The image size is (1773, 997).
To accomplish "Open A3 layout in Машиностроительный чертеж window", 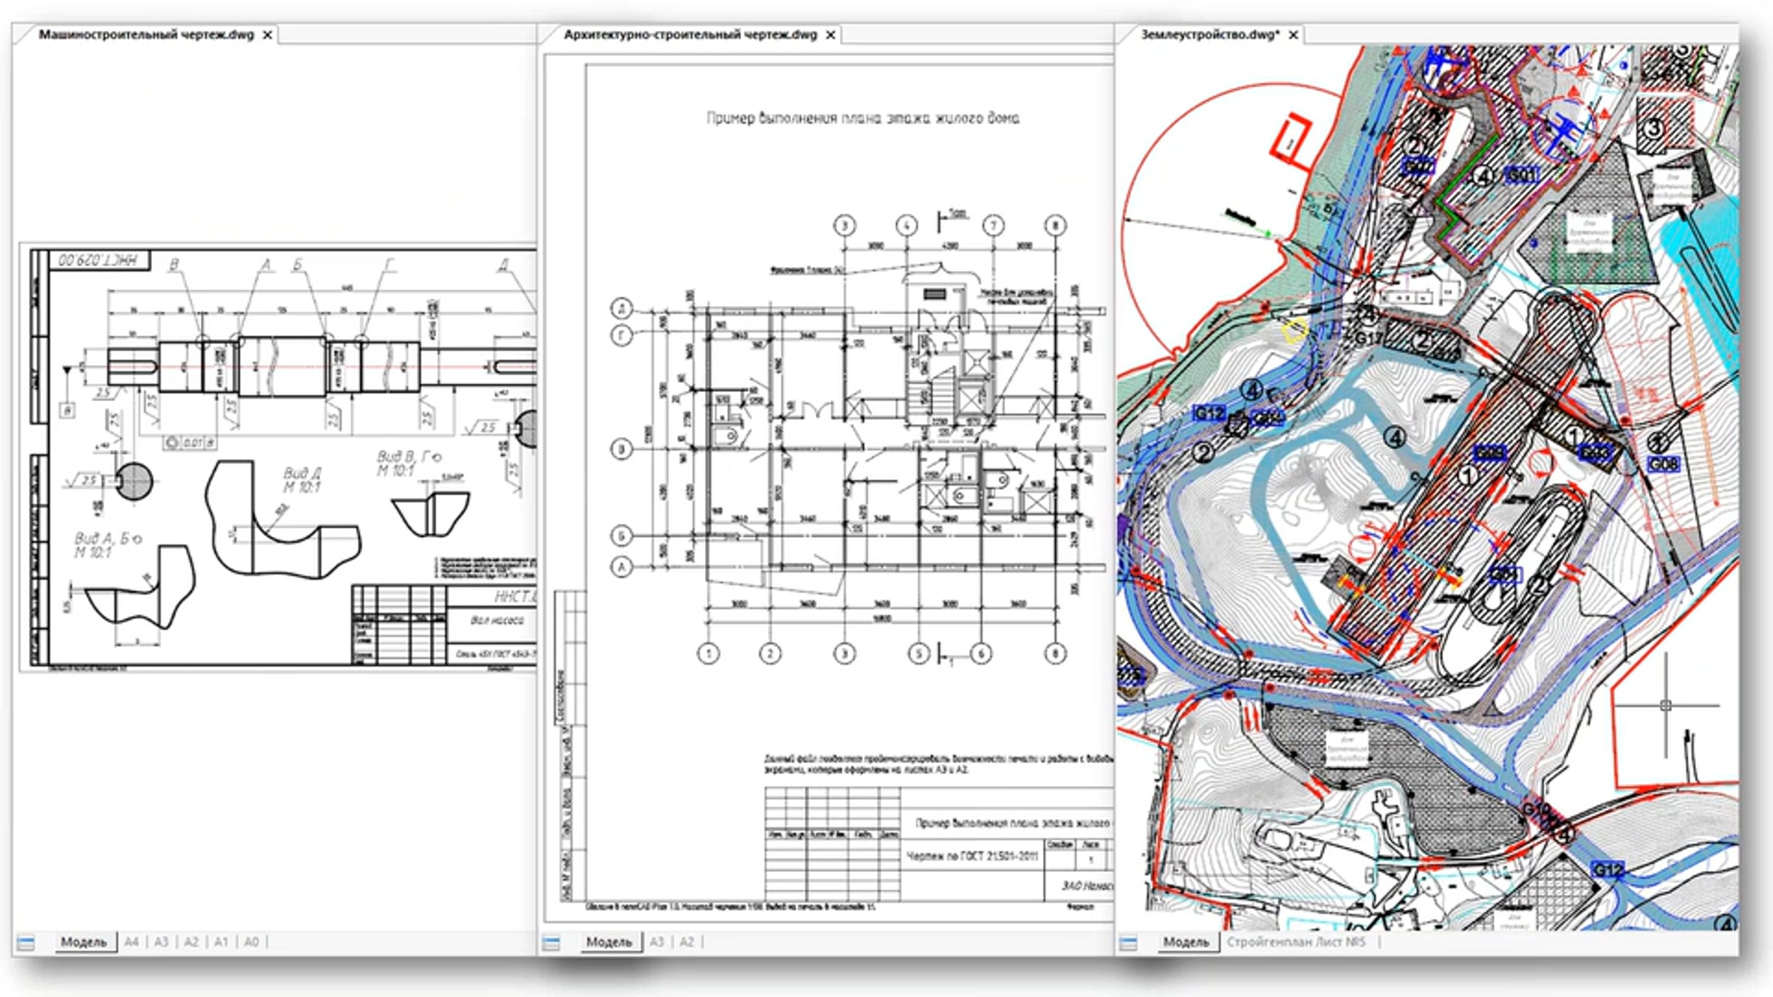I will pos(161,942).
